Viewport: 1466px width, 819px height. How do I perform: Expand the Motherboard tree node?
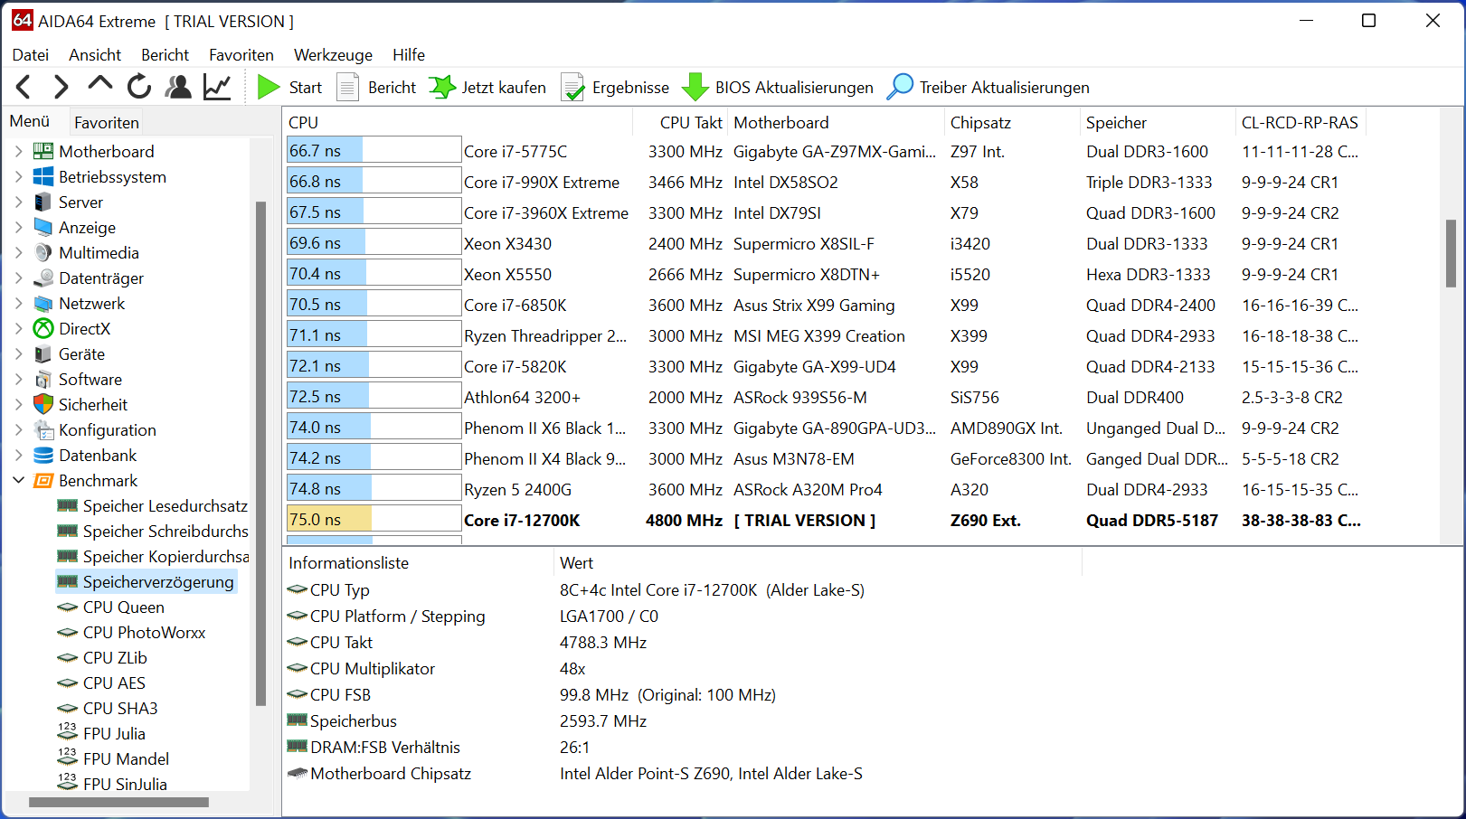pos(19,151)
